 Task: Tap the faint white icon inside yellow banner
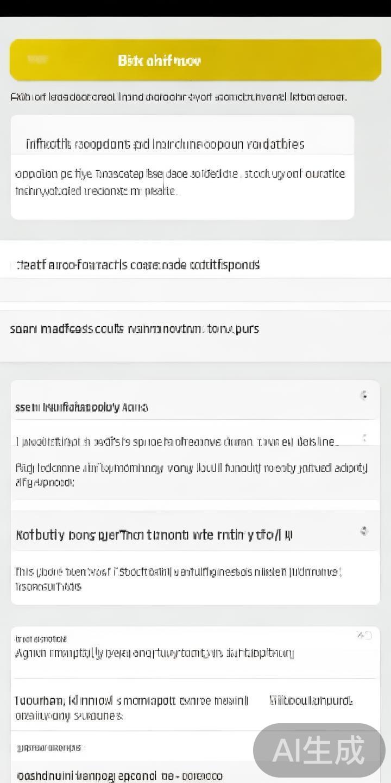point(38,60)
